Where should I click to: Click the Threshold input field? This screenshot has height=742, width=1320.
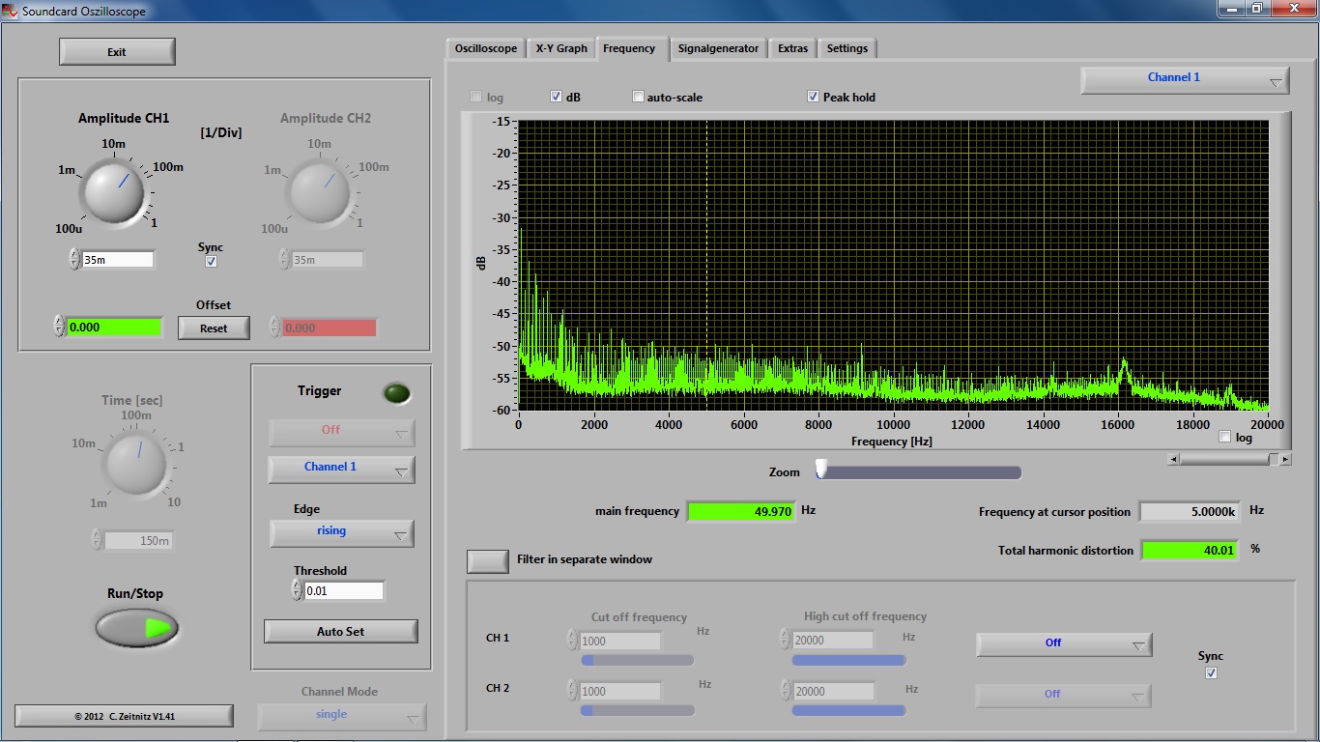[343, 590]
